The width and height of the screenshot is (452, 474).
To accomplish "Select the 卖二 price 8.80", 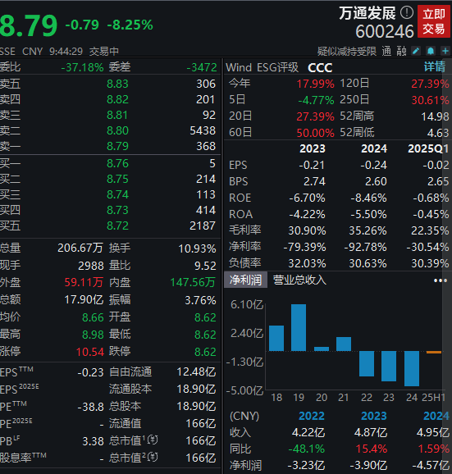I will (117, 130).
